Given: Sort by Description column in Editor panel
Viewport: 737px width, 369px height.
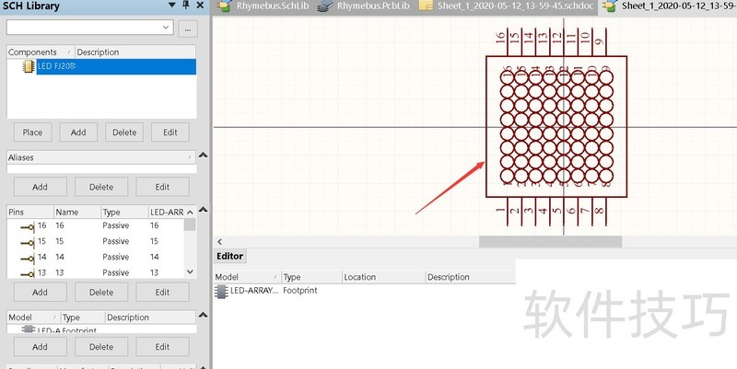Looking at the screenshot, I should pyautogui.click(x=470, y=277).
